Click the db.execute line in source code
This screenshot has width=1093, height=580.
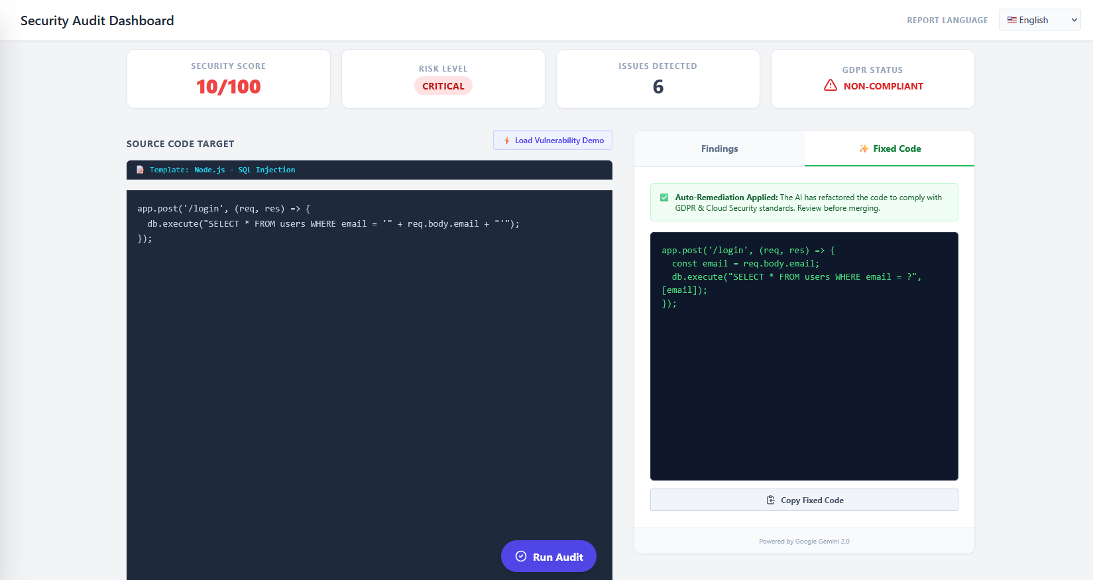(333, 224)
